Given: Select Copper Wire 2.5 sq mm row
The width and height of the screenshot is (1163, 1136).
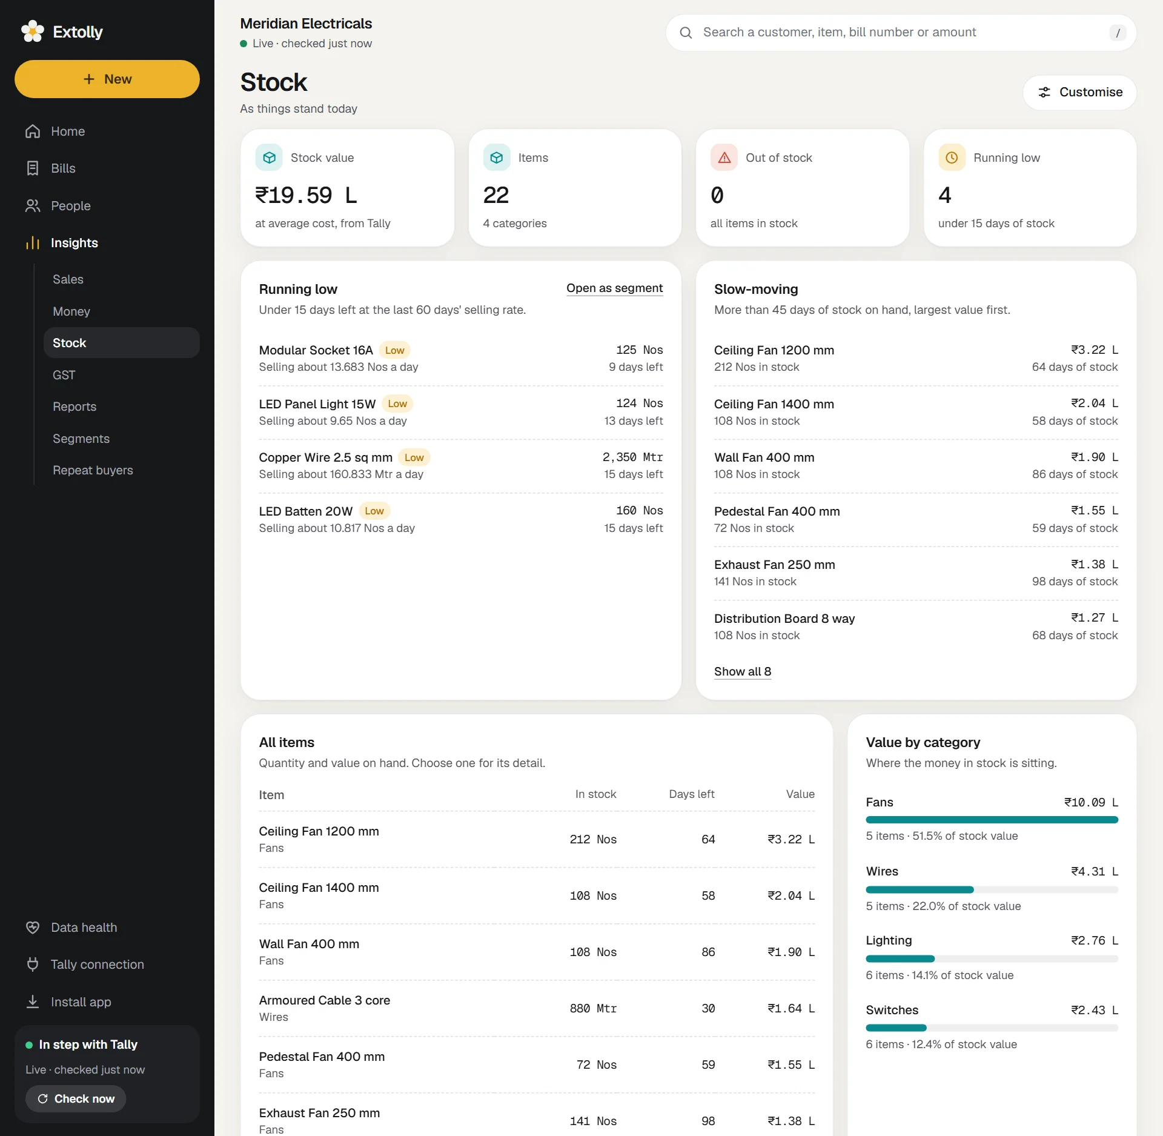Looking at the screenshot, I should (461, 465).
